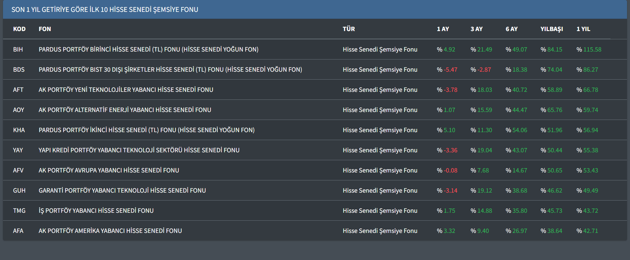Open AK Portföy Amerika Yabancı fund

tap(110, 231)
